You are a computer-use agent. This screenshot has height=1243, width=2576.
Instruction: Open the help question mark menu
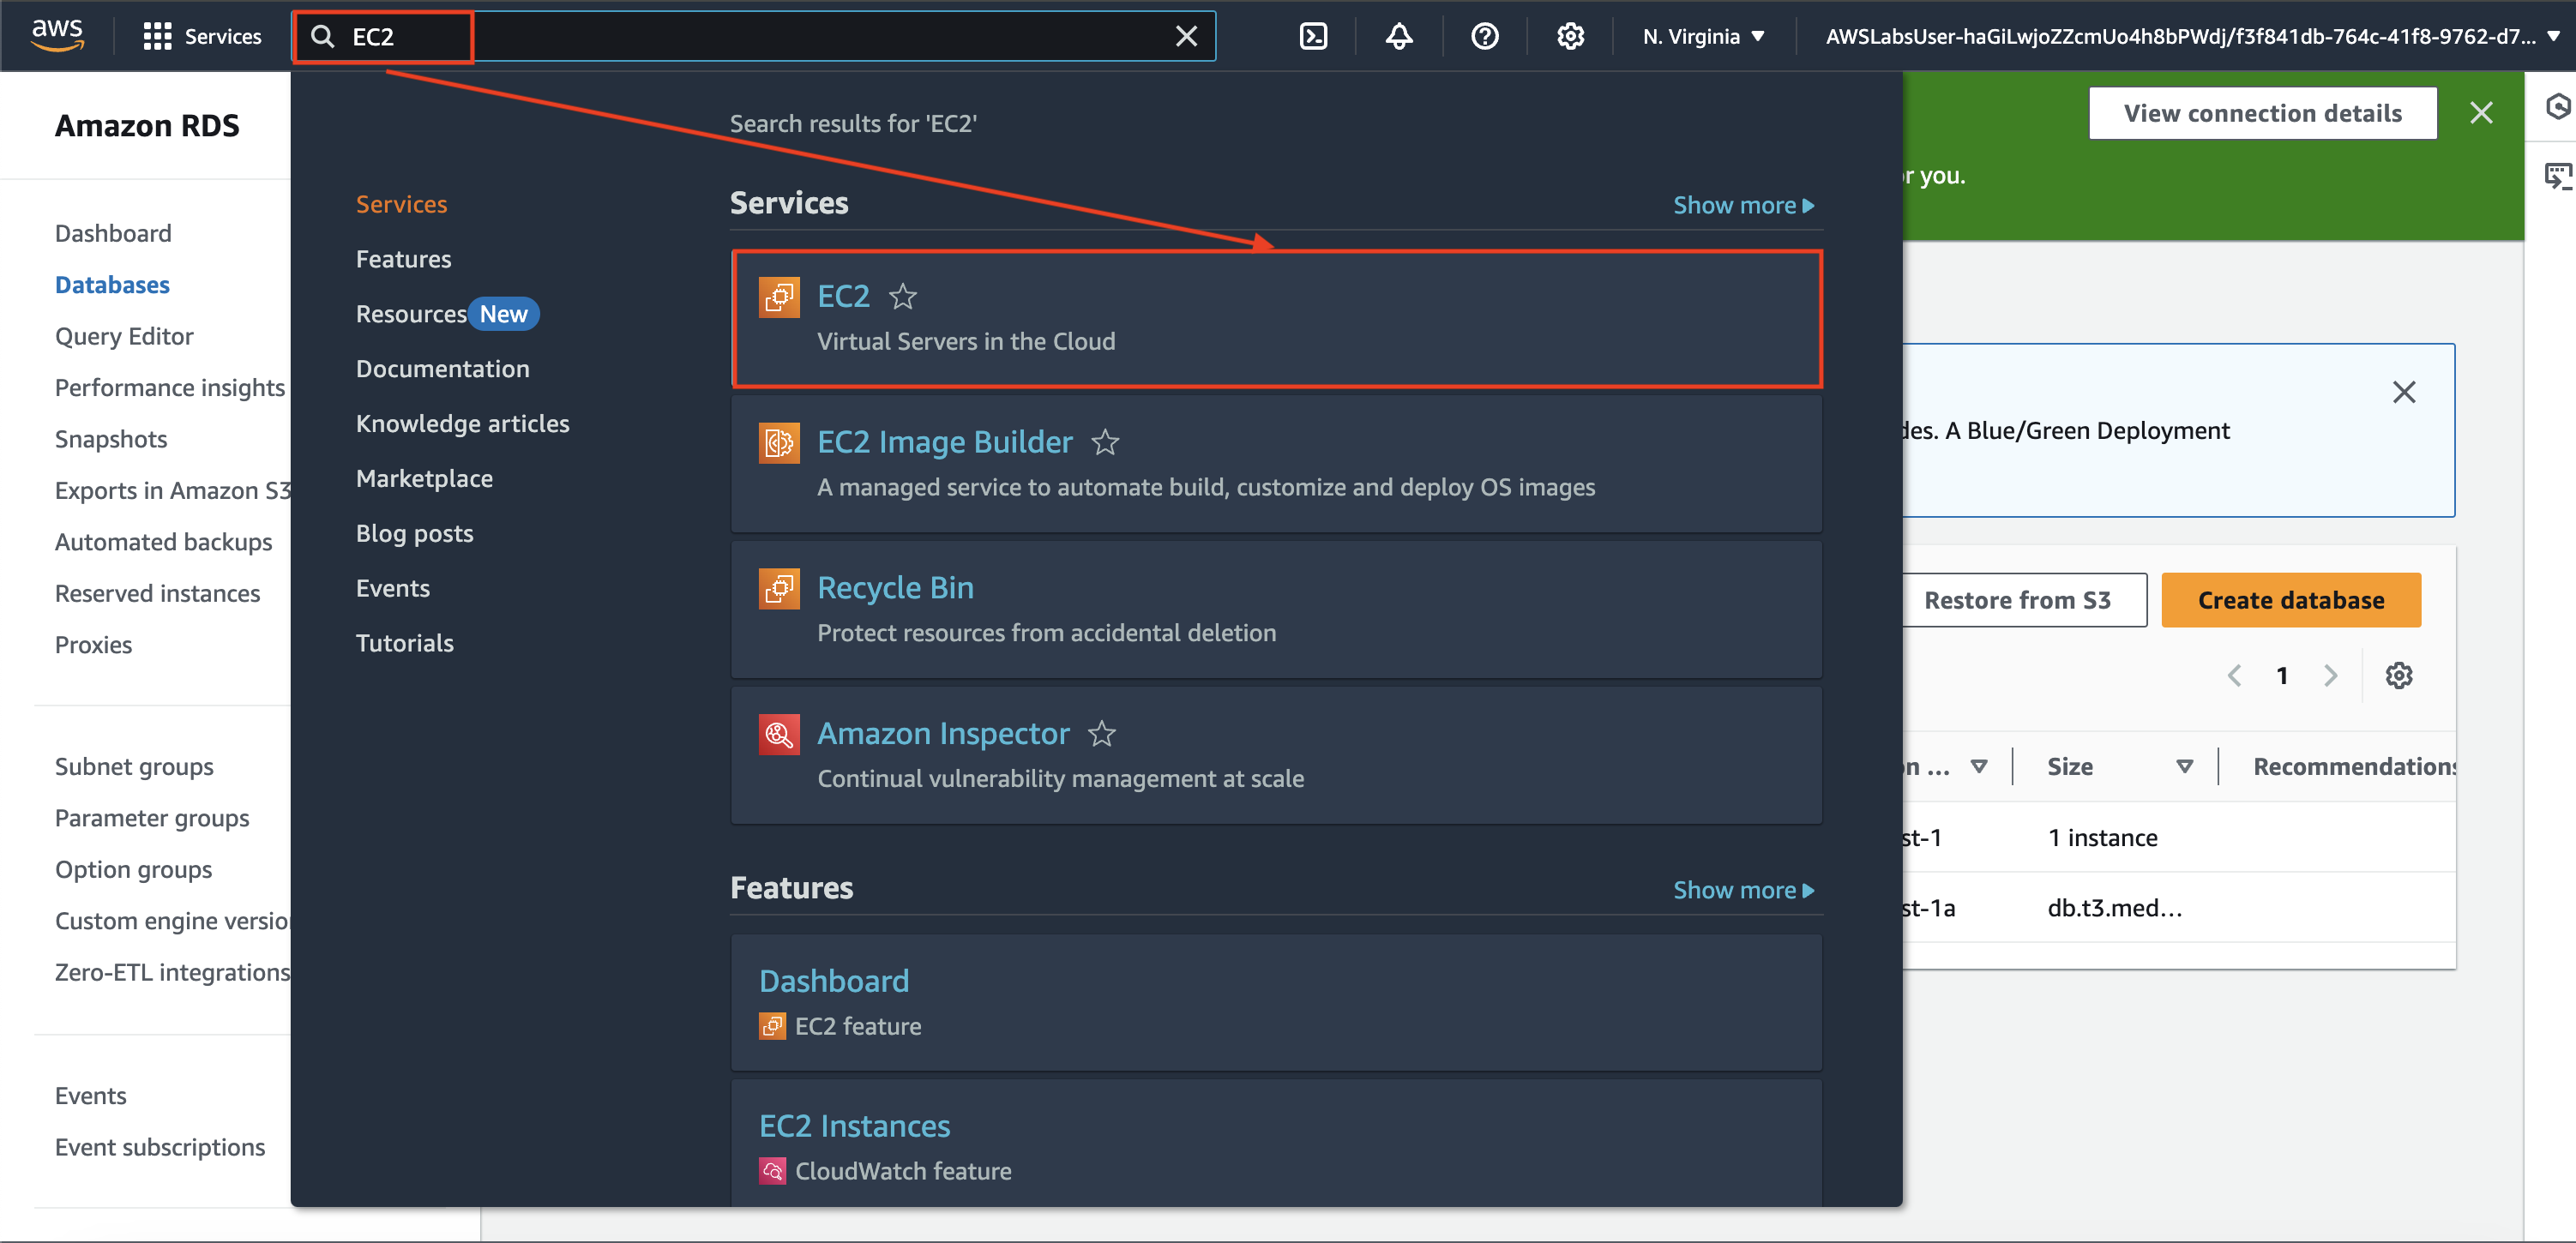point(1484,37)
